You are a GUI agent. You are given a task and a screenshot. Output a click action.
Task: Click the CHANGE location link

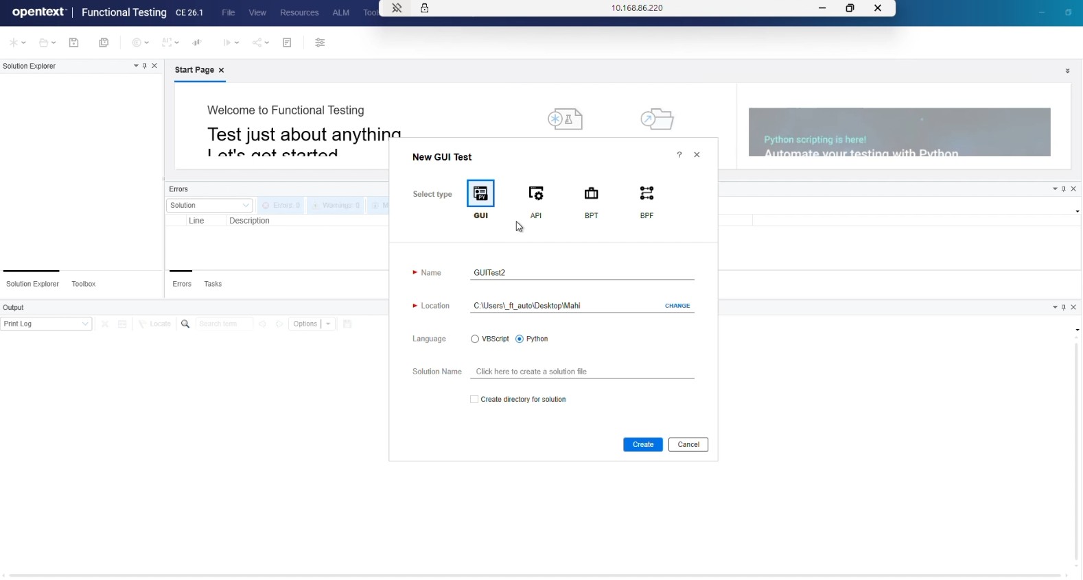coord(677,306)
